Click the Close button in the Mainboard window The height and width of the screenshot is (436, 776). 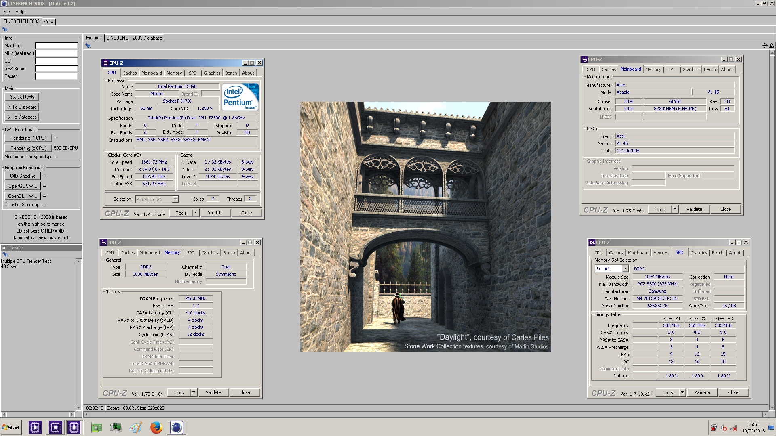point(725,209)
